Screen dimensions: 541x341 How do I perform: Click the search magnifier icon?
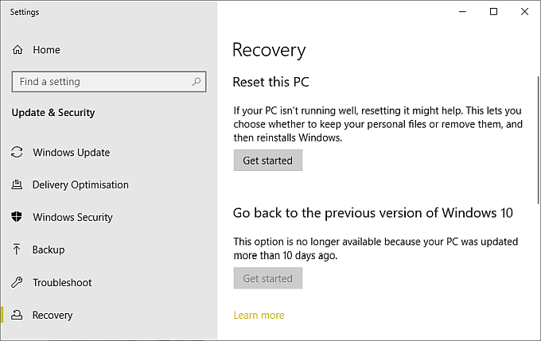(x=197, y=82)
